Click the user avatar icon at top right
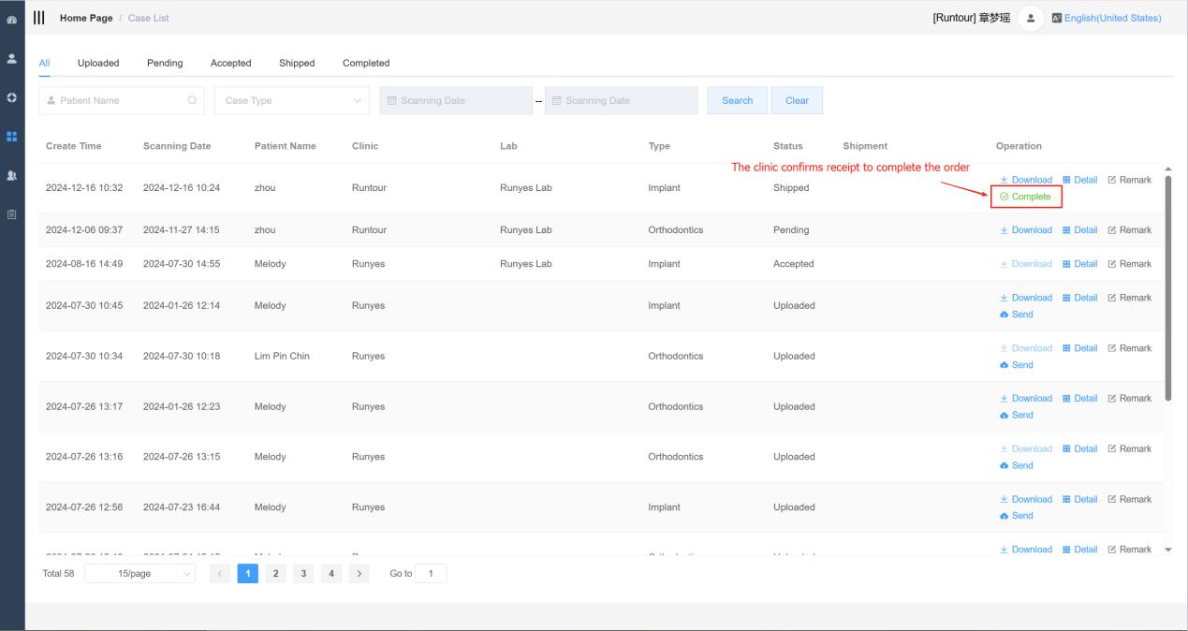 (x=1030, y=18)
